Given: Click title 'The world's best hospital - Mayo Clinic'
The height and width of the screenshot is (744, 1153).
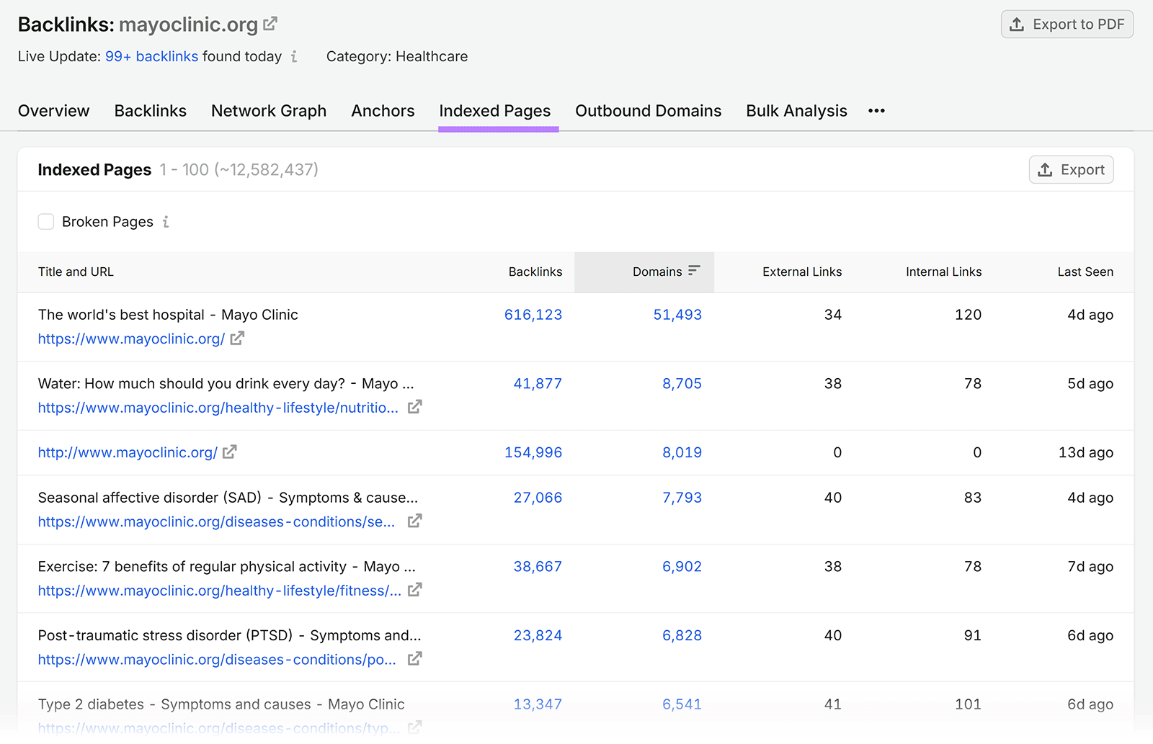Looking at the screenshot, I should (168, 315).
